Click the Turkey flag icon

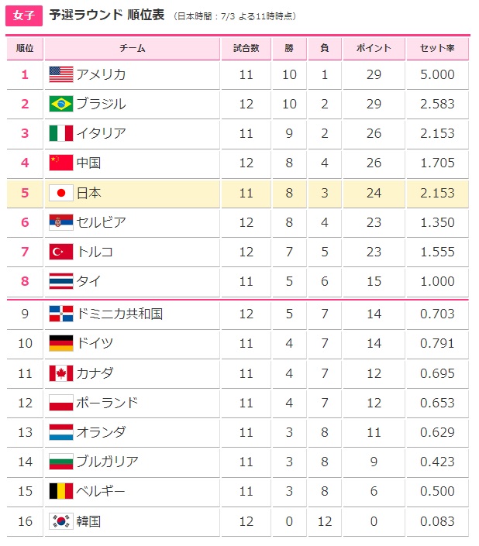tap(60, 252)
